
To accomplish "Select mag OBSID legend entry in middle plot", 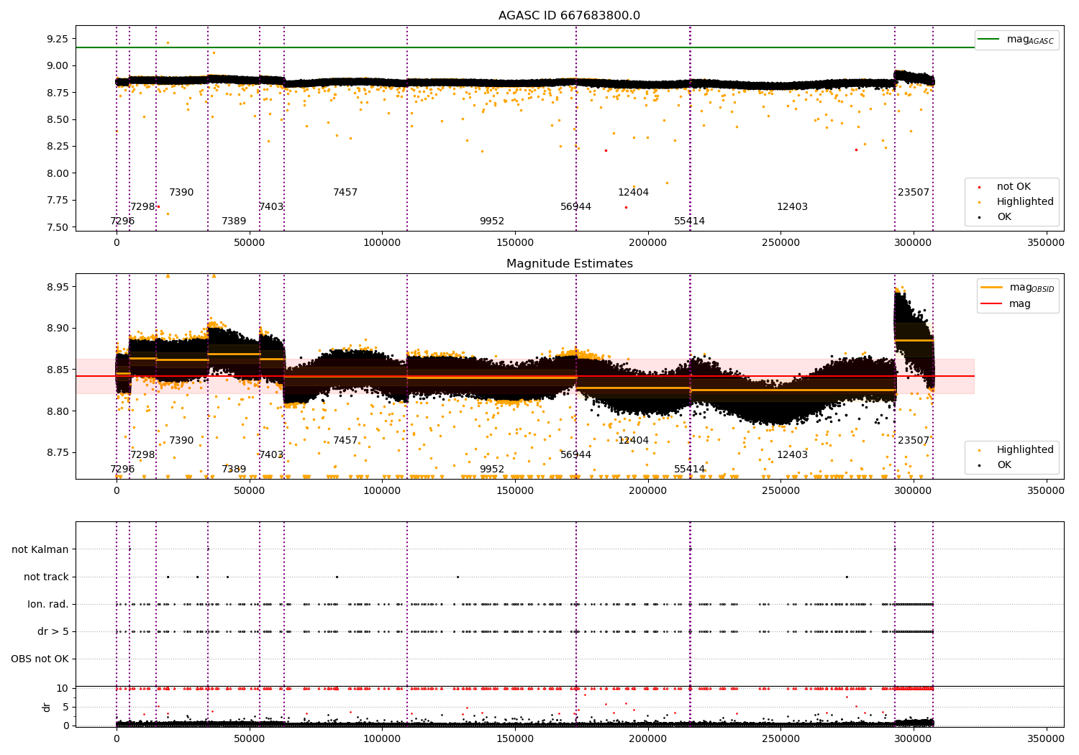I will pyautogui.click(x=1017, y=288).
